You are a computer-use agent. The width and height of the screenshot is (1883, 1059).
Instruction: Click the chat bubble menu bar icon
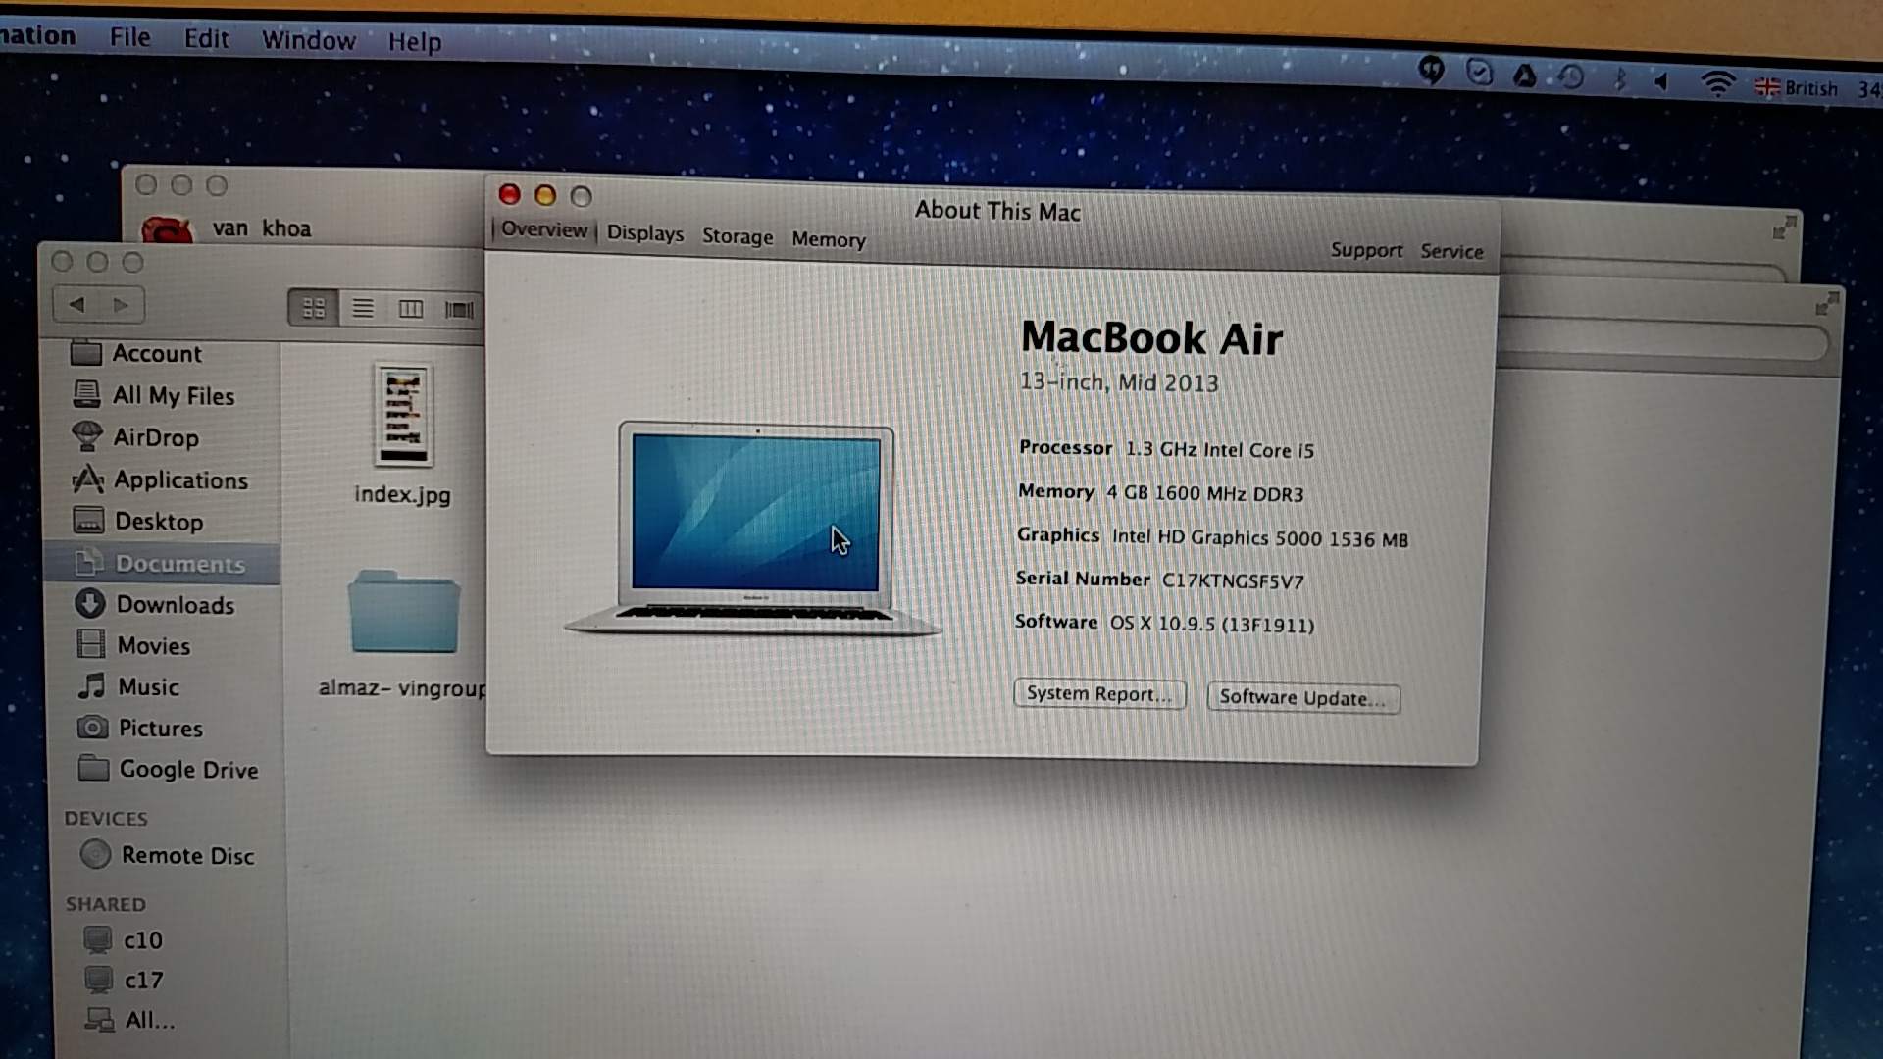tap(1432, 71)
